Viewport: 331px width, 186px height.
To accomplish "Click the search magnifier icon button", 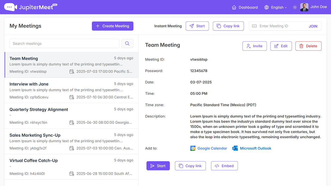I will [127, 44].
